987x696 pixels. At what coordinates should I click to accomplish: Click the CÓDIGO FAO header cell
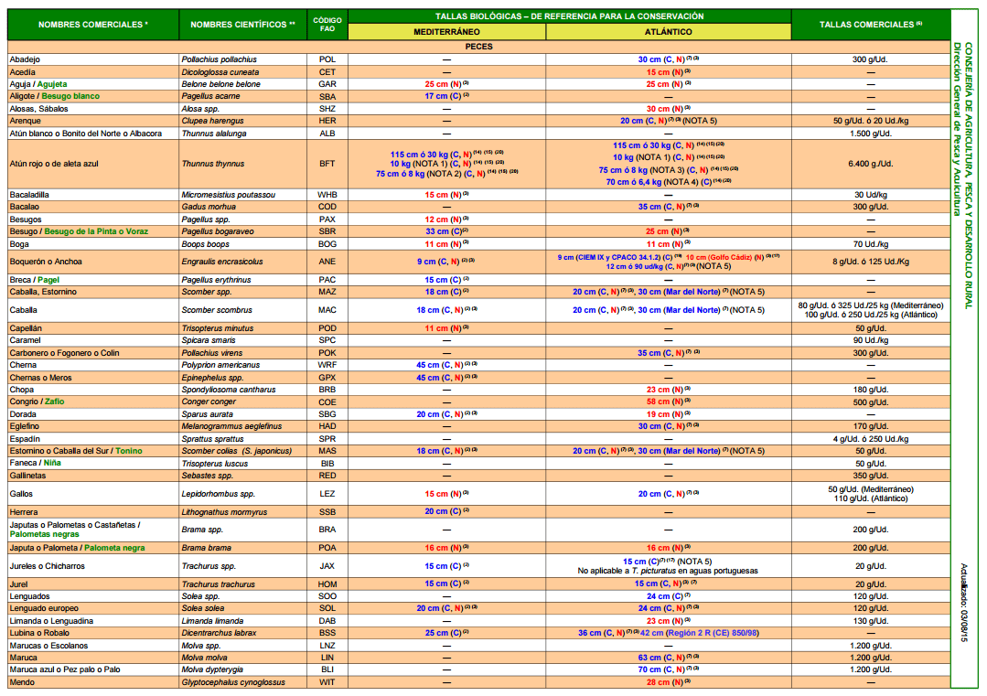pos(327,25)
